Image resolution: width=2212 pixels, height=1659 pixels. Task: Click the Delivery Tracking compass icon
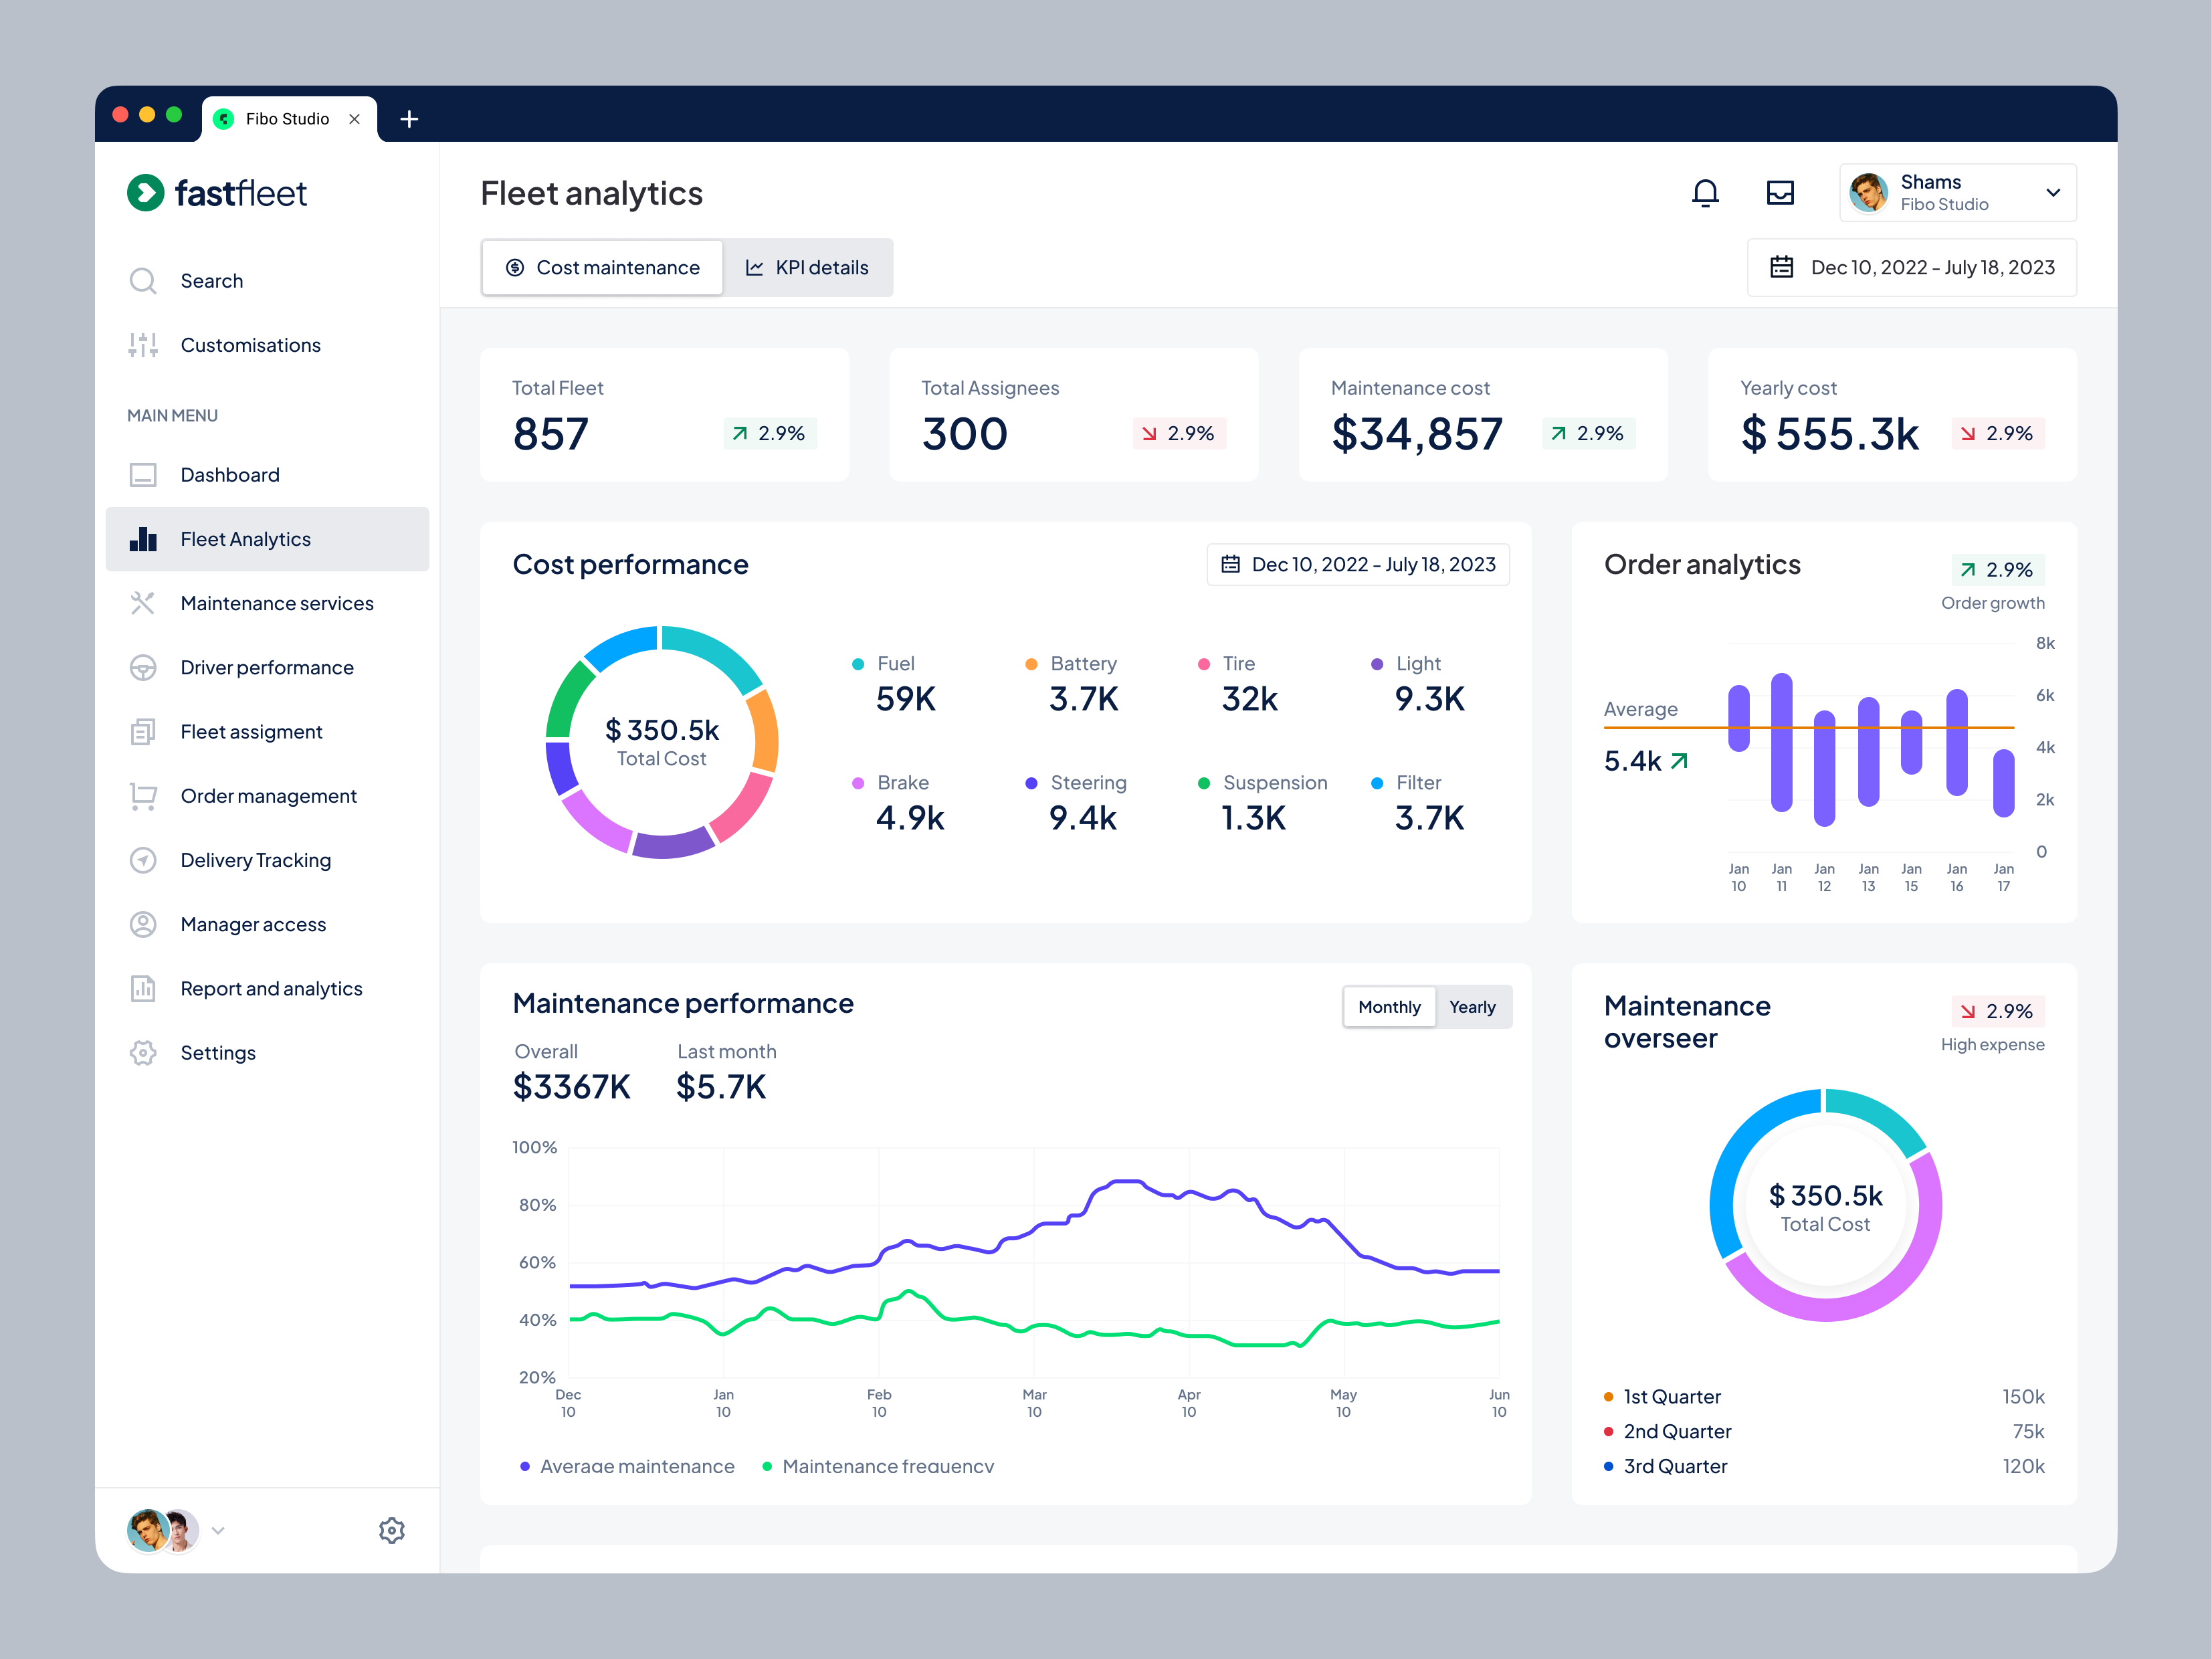pyautogui.click(x=143, y=860)
